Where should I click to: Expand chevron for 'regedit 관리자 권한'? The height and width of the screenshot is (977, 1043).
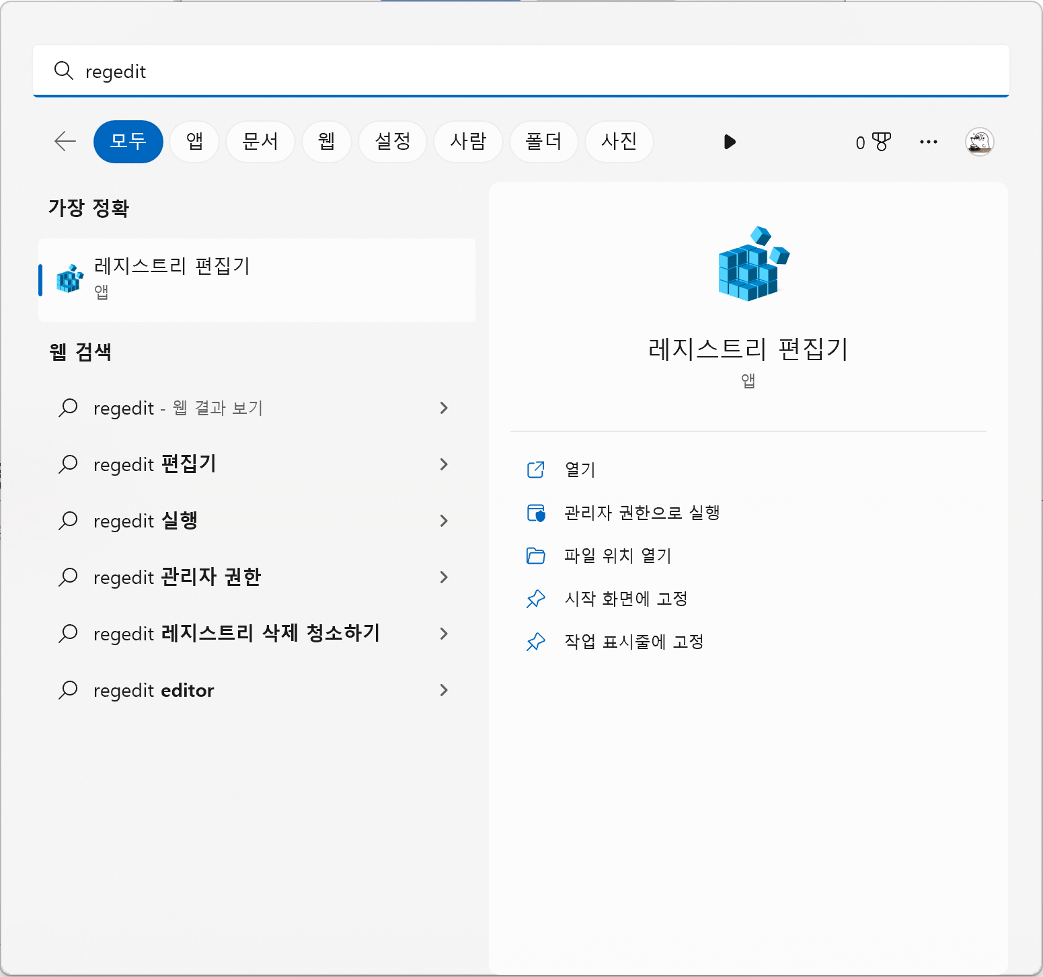444,577
